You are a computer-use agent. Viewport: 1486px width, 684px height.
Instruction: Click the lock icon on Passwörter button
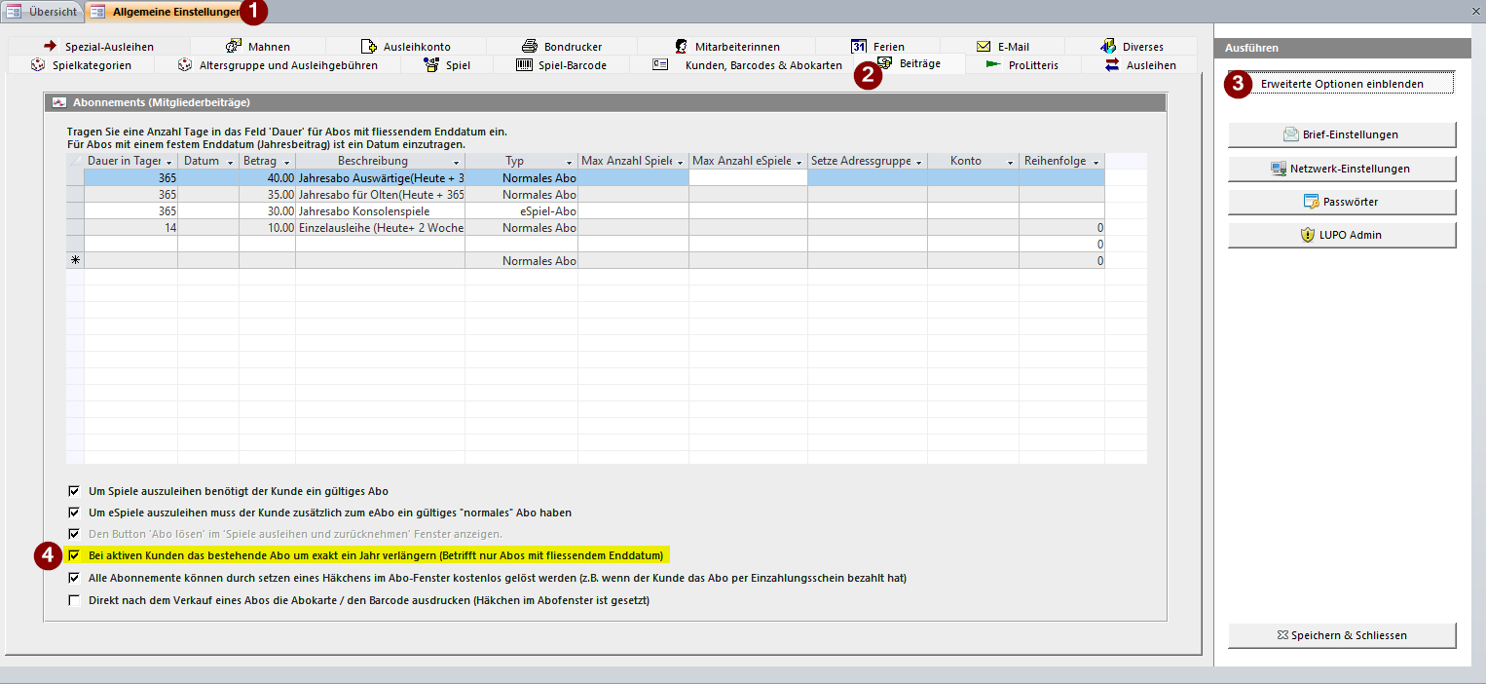pyautogui.click(x=1312, y=202)
